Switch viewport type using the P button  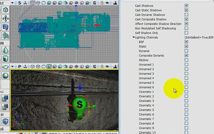(19, 67)
